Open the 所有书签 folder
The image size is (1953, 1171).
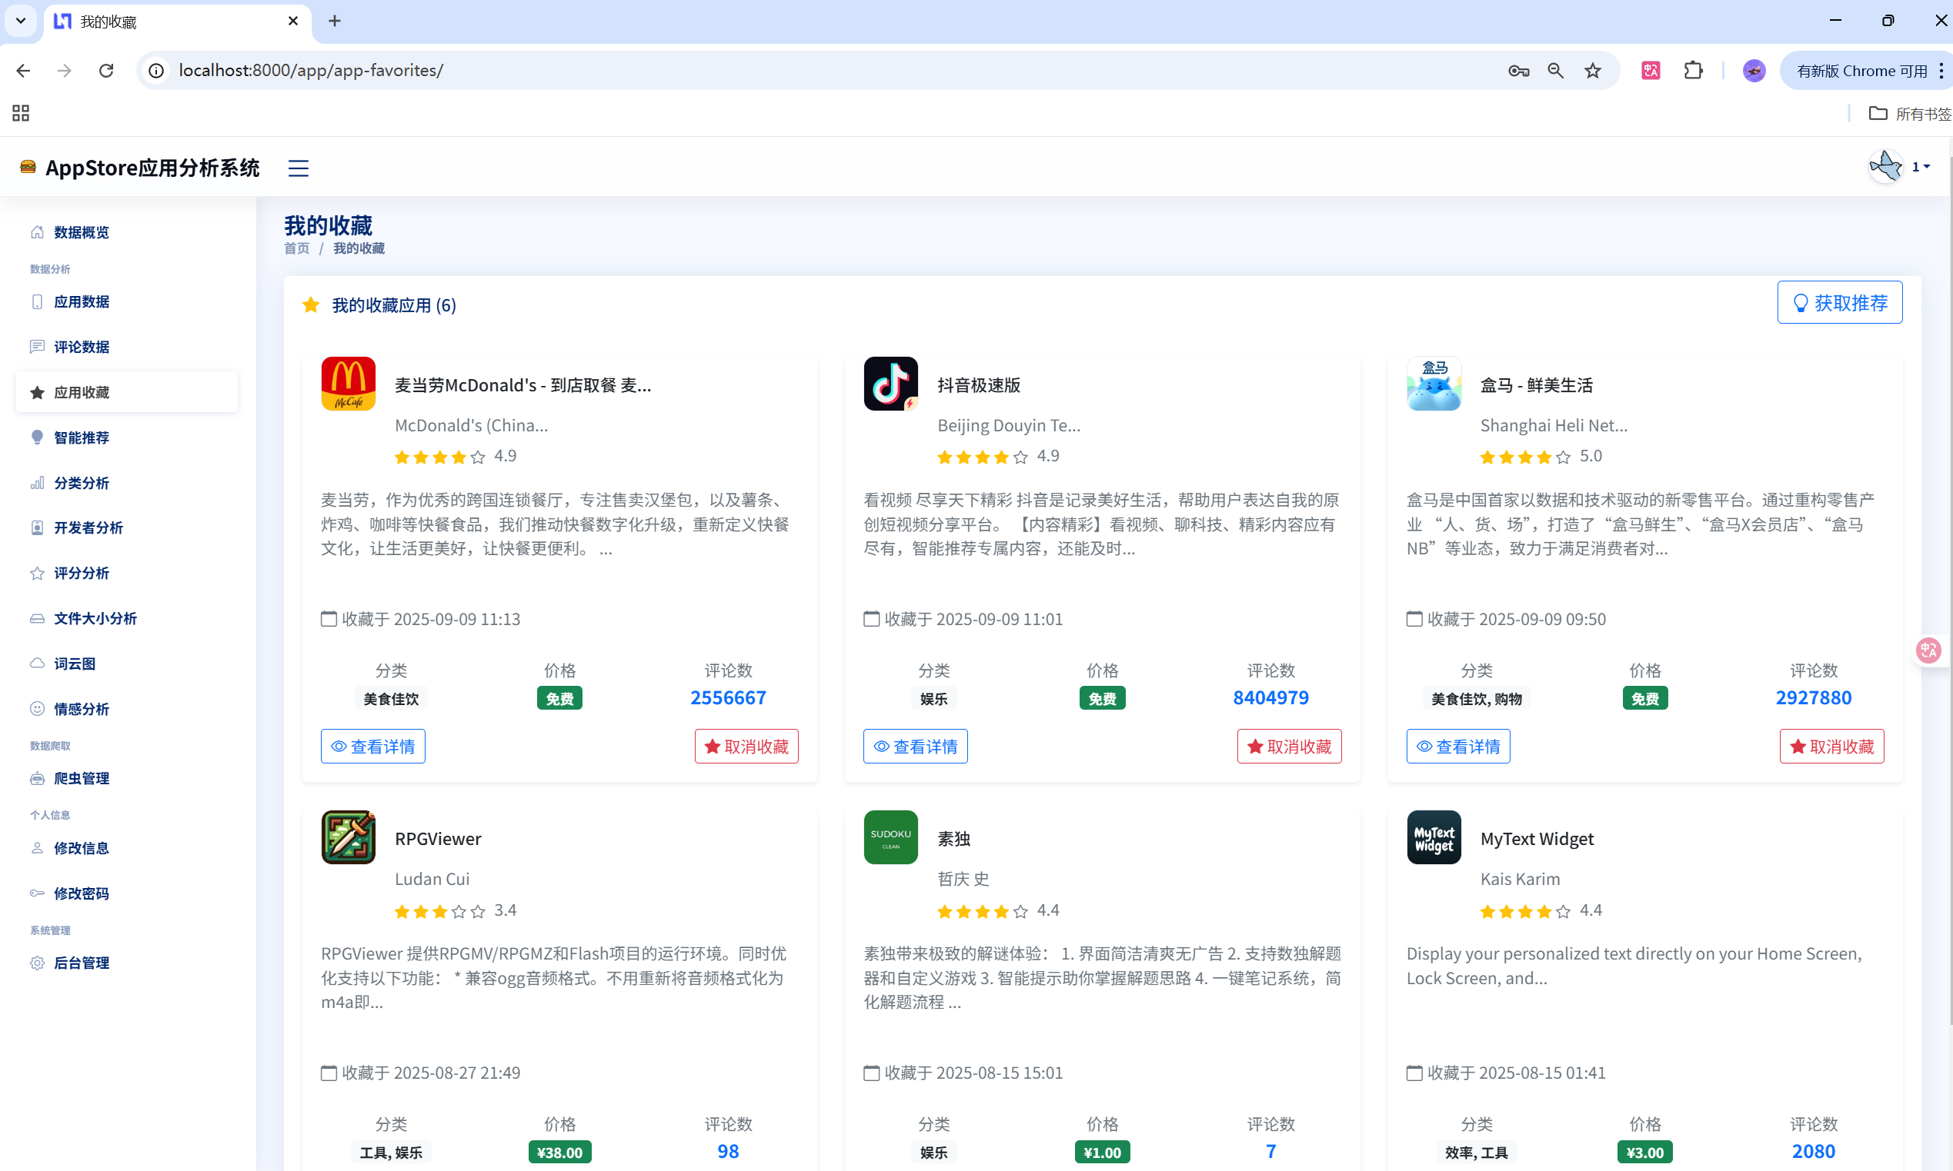[x=1910, y=113]
